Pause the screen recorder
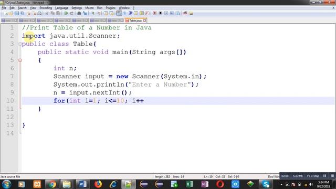Image resolution: width=336 pixels, height=189 pixels. 324,176
